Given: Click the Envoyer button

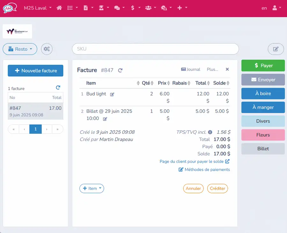Looking at the screenshot, I should (263, 79).
